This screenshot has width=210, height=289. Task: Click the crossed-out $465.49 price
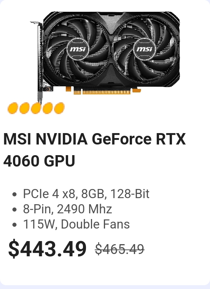click(120, 249)
